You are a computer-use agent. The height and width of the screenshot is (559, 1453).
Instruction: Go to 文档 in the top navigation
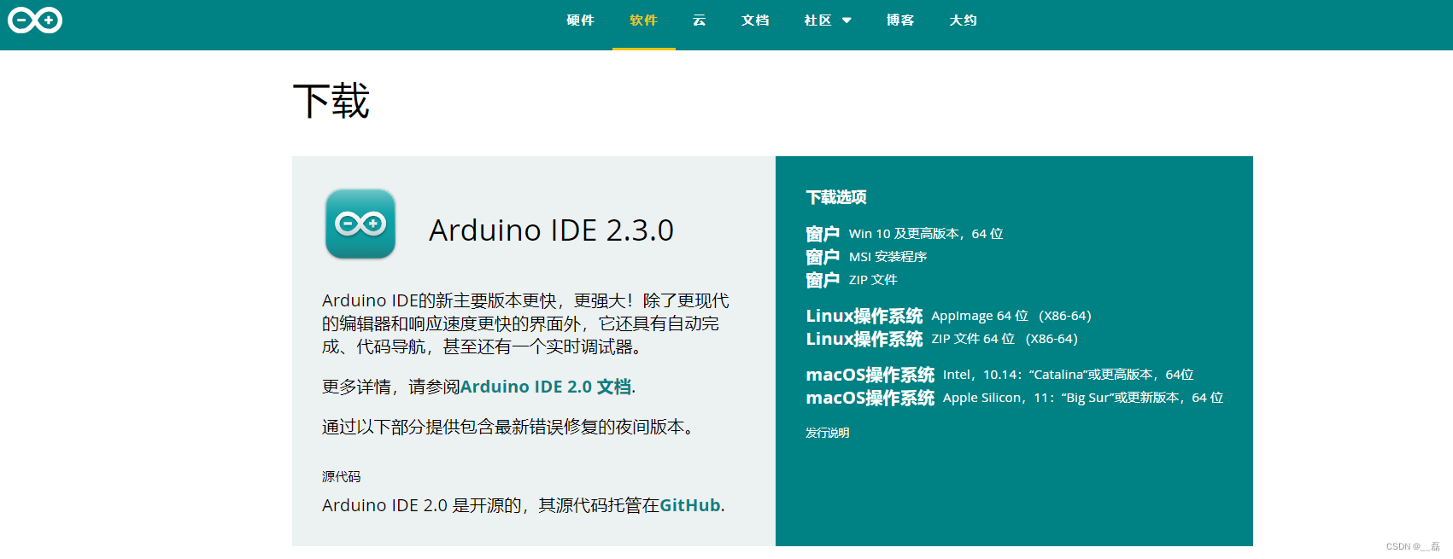click(x=755, y=20)
